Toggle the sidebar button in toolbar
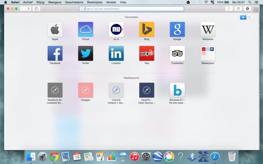The height and width of the screenshot is (164, 263). [x=36, y=9]
